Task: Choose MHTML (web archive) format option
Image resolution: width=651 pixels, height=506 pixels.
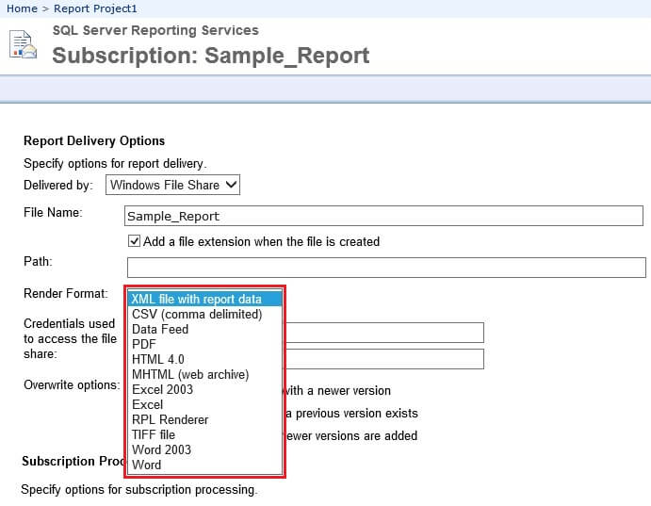Action: [190, 375]
